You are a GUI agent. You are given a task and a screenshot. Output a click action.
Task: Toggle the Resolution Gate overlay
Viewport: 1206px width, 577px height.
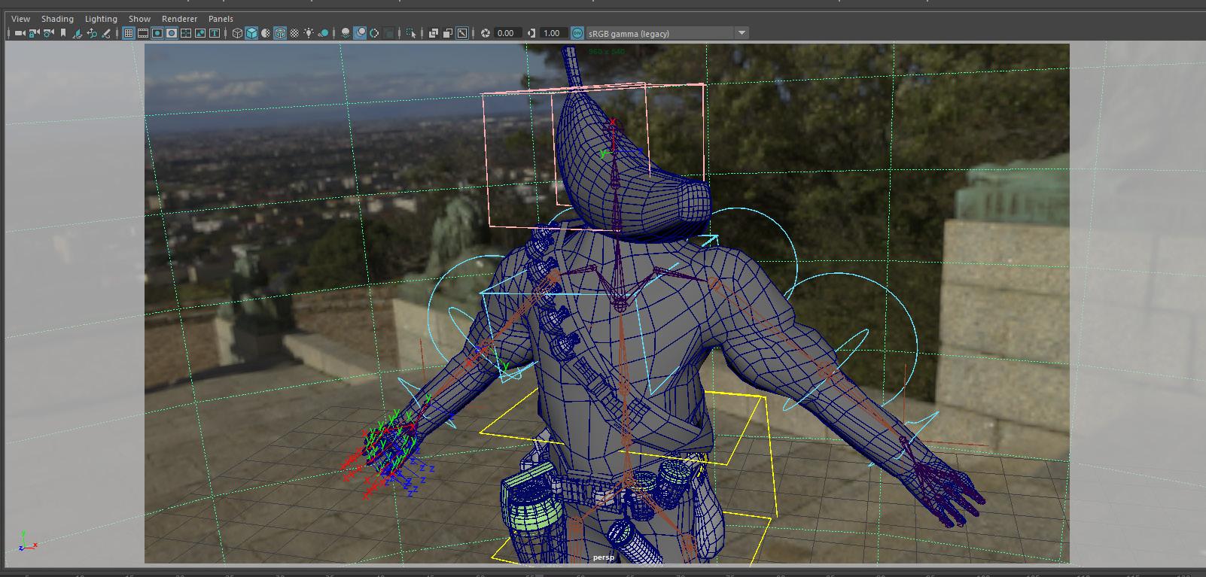[x=157, y=33]
